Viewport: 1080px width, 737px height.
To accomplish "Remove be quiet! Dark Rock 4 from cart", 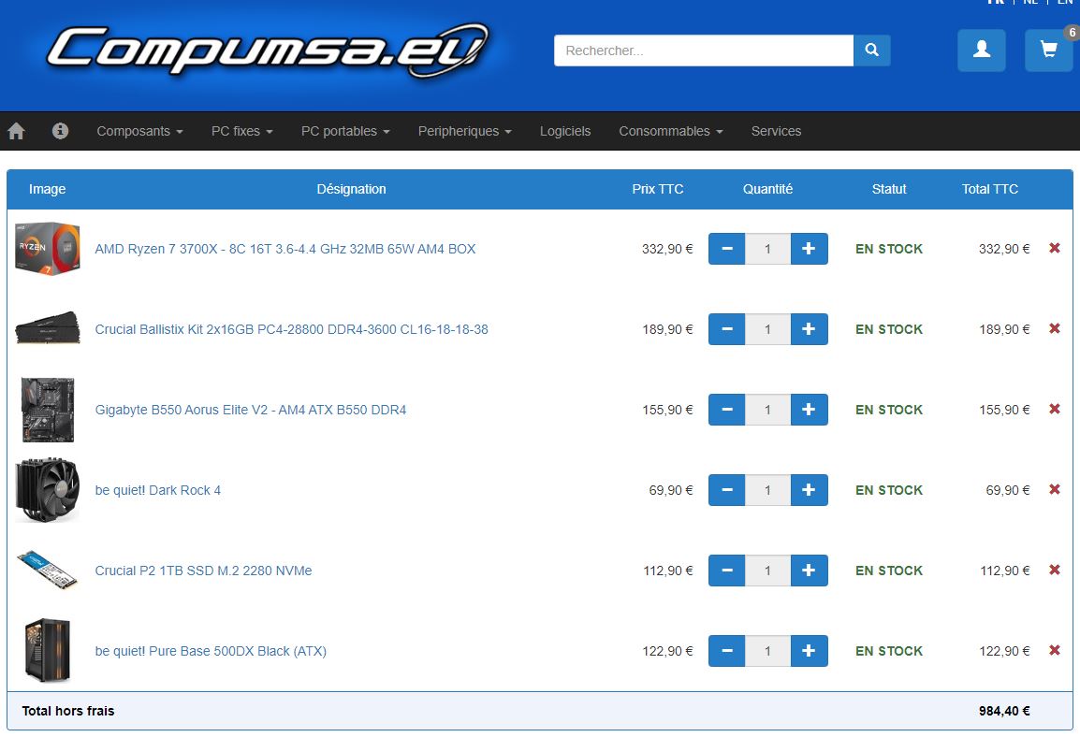I will 1055,489.
